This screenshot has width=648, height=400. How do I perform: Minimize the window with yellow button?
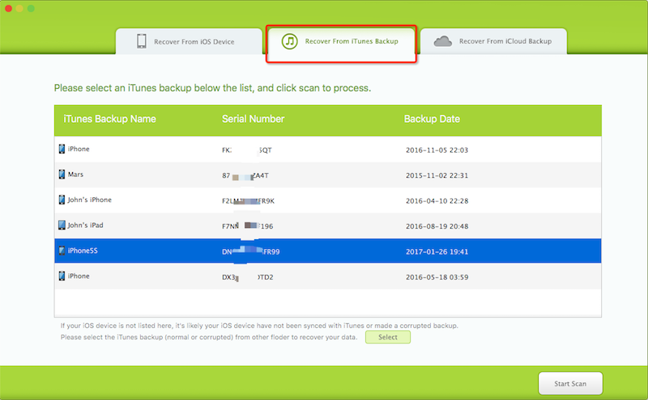(19, 8)
